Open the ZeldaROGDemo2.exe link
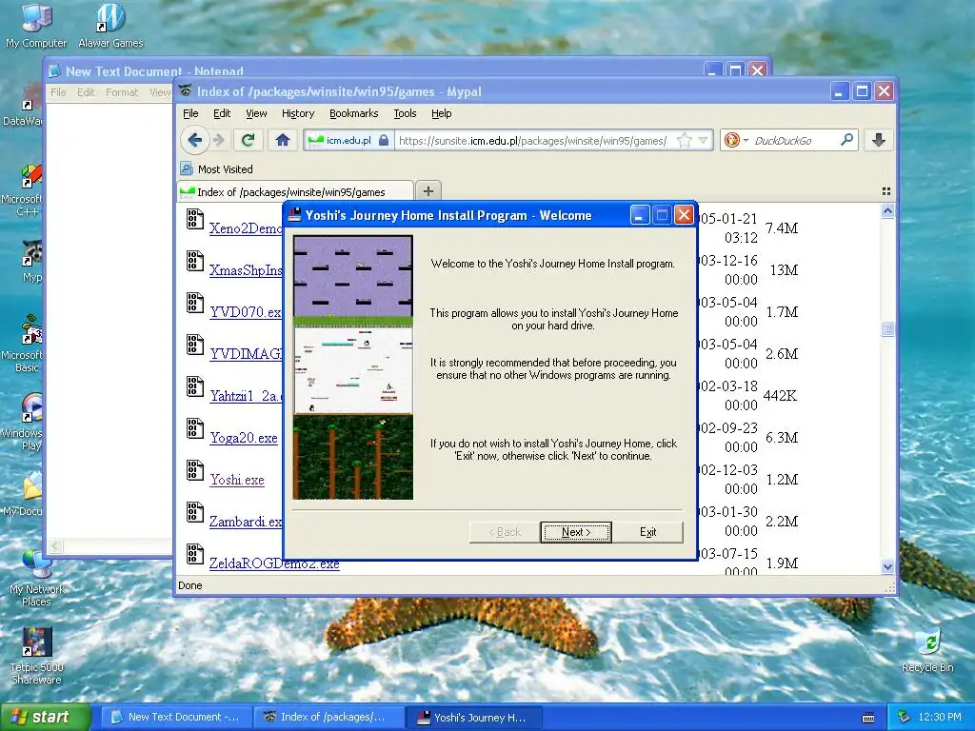Screen dimensions: 975x731 click(x=274, y=563)
